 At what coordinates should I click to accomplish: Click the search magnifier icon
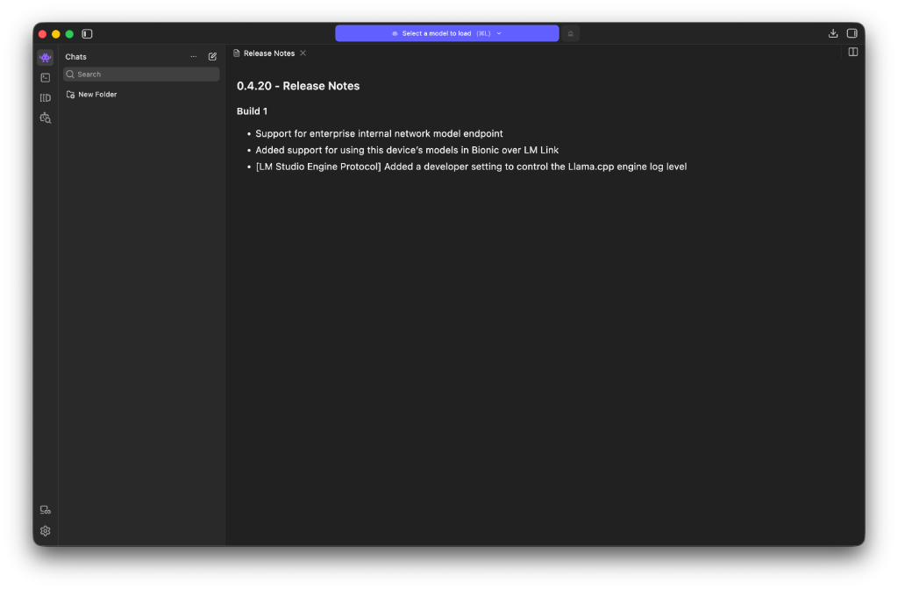[x=70, y=75]
